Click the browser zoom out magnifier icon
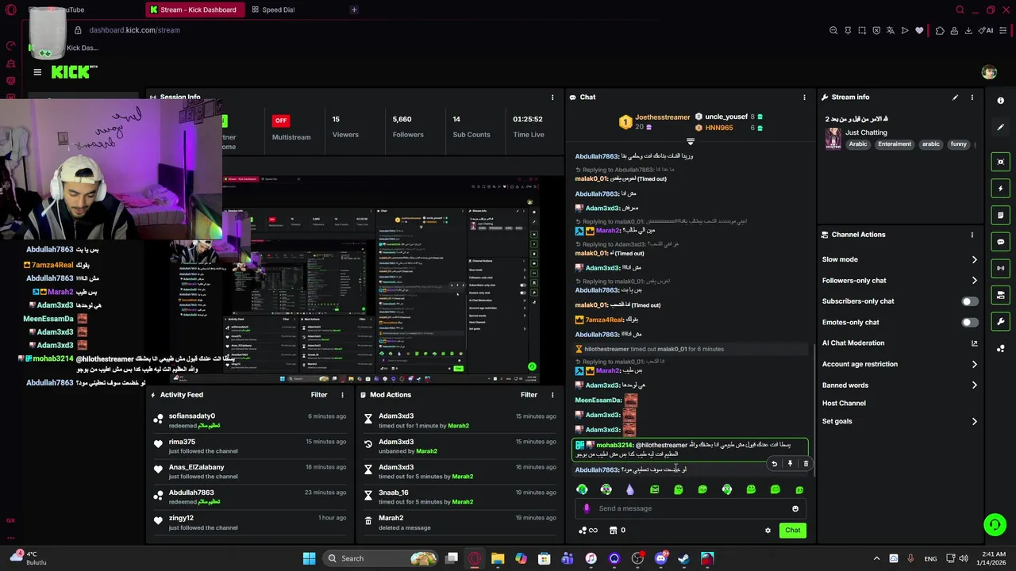The image size is (1016, 571). coord(833,30)
